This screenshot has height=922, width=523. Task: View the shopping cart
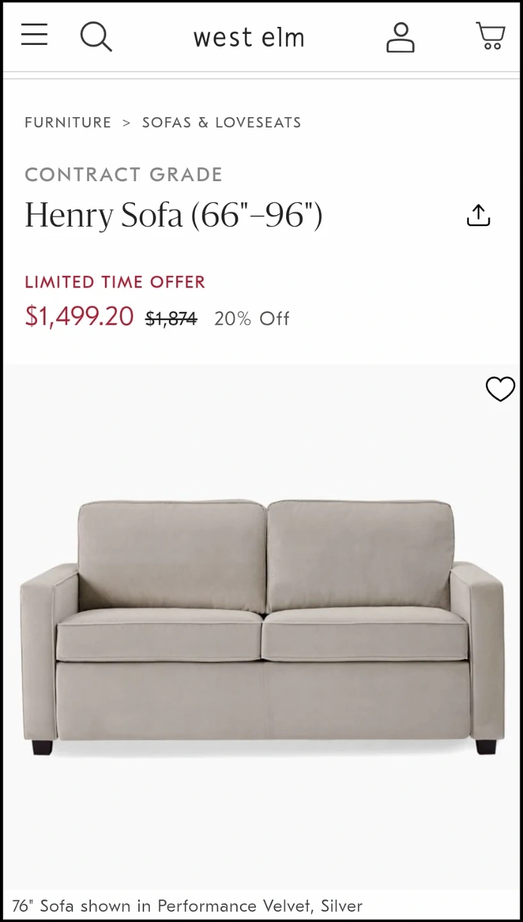[490, 36]
